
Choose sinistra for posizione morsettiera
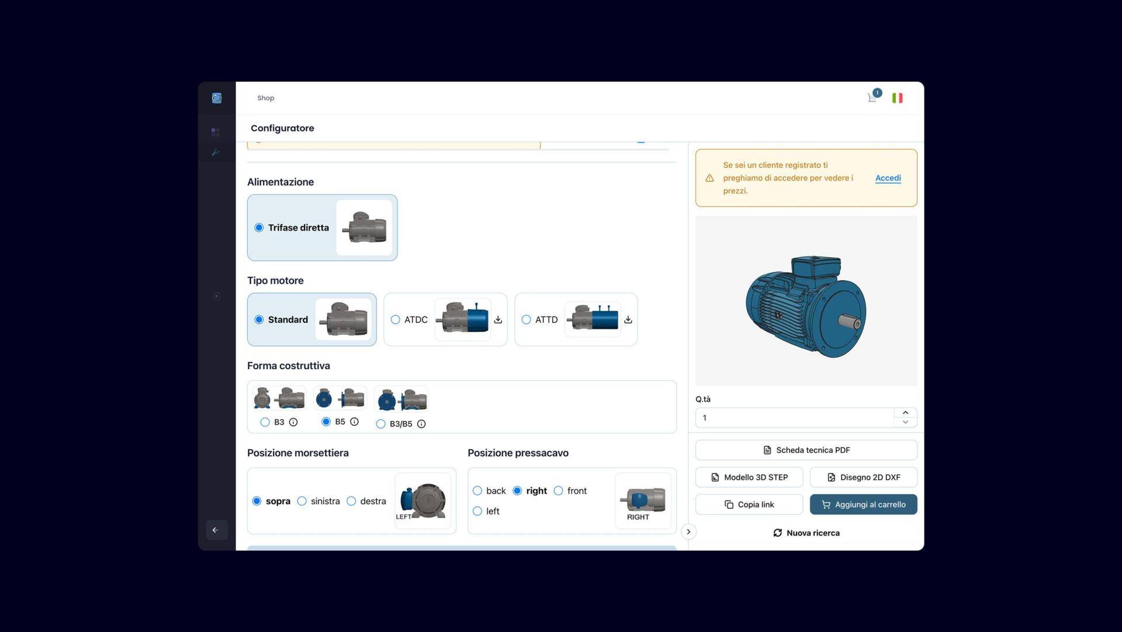[x=302, y=501]
